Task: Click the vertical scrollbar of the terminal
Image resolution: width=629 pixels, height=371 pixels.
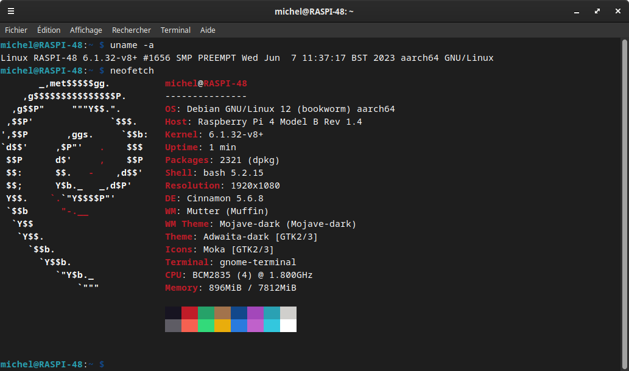Action: [x=624, y=204]
